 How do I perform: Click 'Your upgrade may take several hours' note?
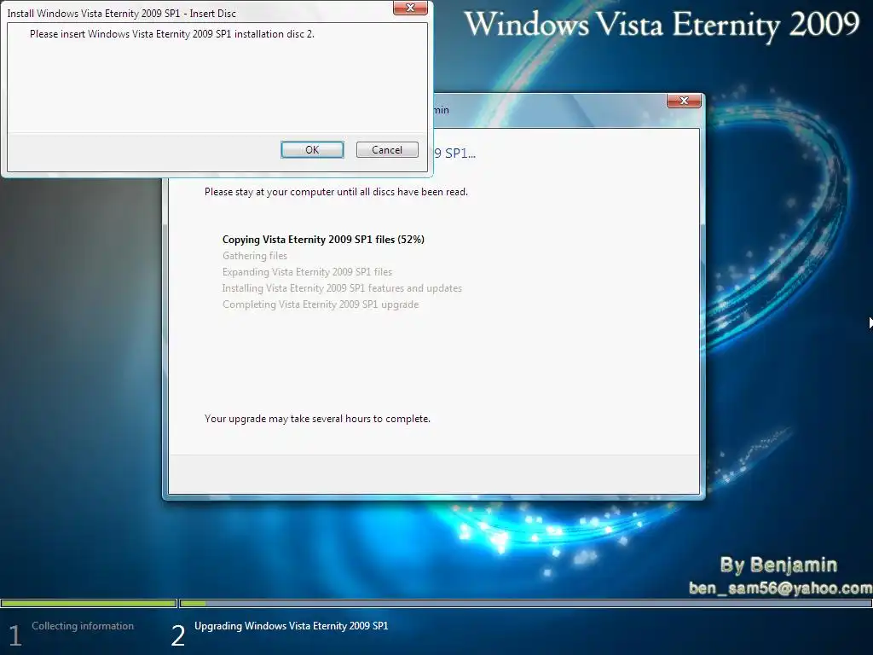[317, 418]
